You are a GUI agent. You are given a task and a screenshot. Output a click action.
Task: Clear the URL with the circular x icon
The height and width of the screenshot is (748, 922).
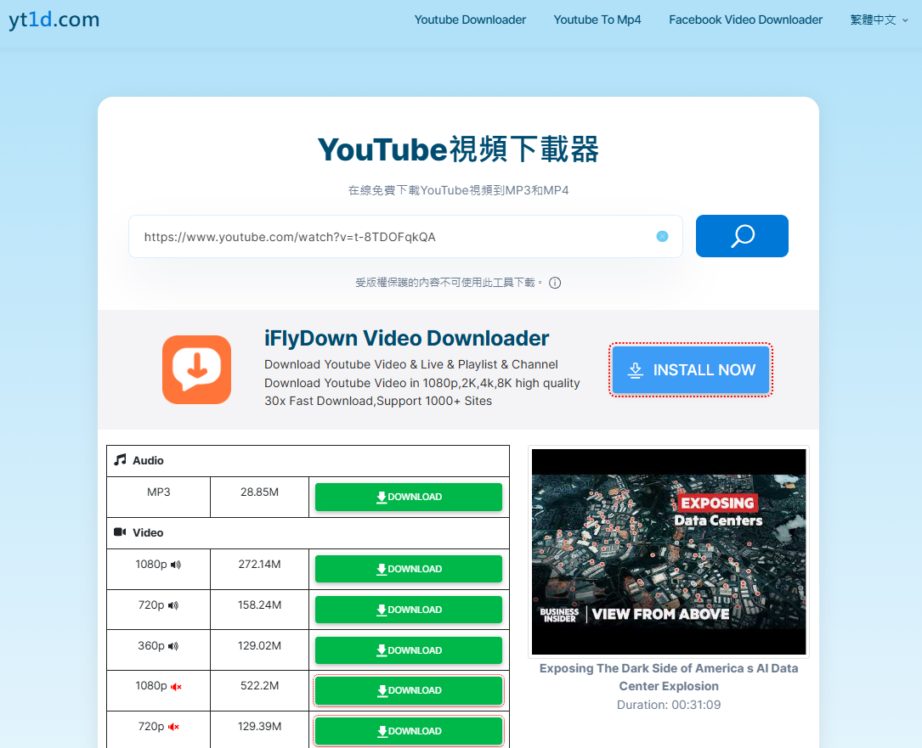click(662, 236)
